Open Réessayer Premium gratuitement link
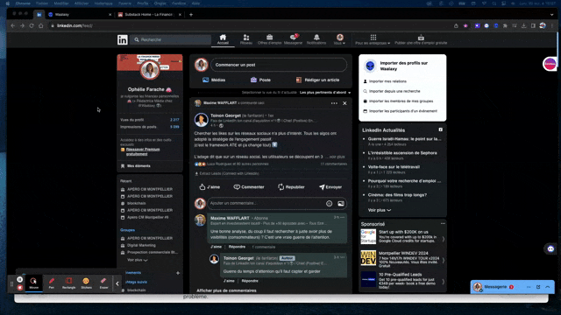The height and width of the screenshot is (315, 561). 143,151
